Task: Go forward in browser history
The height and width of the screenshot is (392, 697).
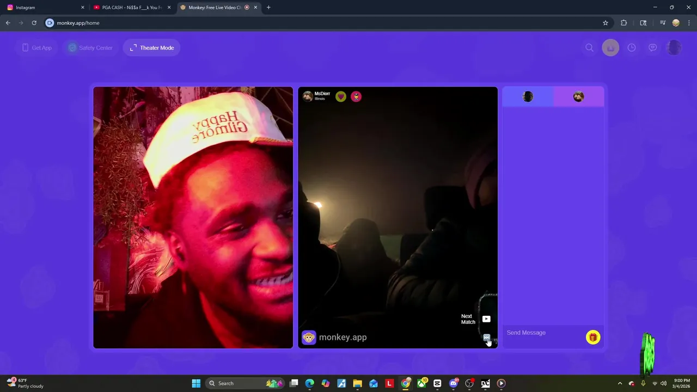Action: tap(21, 23)
